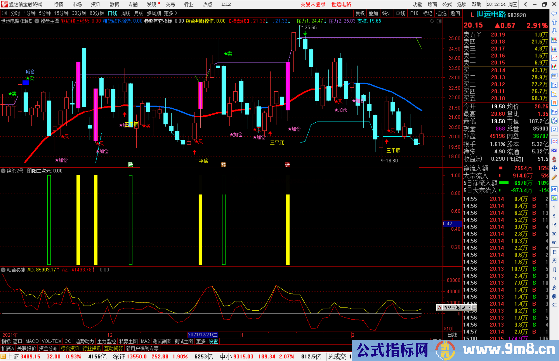The image size is (559, 361).
Task: Click the green refresh icon in sidebar
Action: coord(554,198)
